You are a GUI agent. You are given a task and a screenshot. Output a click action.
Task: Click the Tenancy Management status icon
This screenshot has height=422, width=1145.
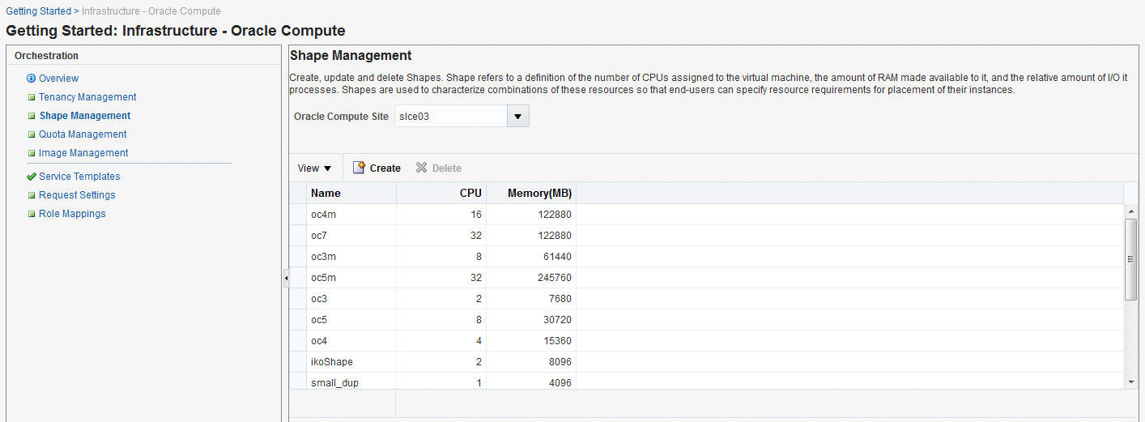(32, 97)
